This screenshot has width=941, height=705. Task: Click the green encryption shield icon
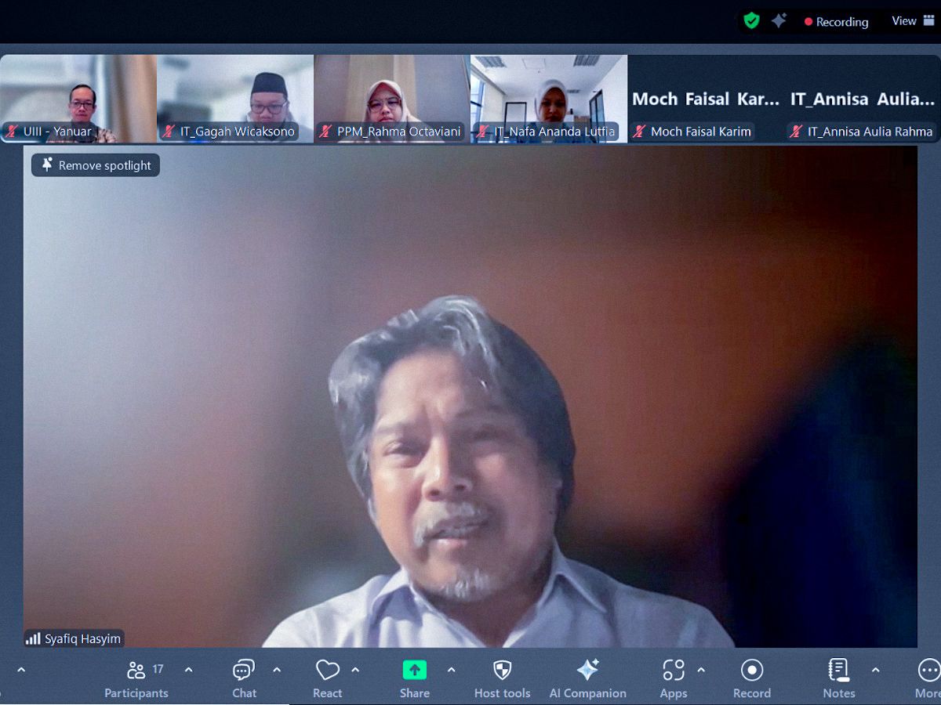pyautogui.click(x=751, y=21)
